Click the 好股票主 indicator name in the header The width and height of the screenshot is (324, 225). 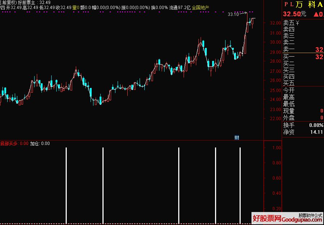point(27,3)
